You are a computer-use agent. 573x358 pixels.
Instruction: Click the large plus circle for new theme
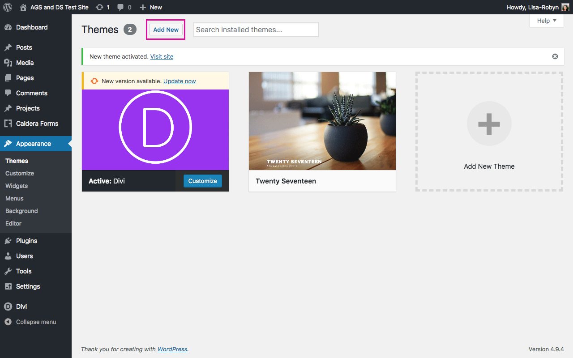pyautogui.click(x=489, y=124)
